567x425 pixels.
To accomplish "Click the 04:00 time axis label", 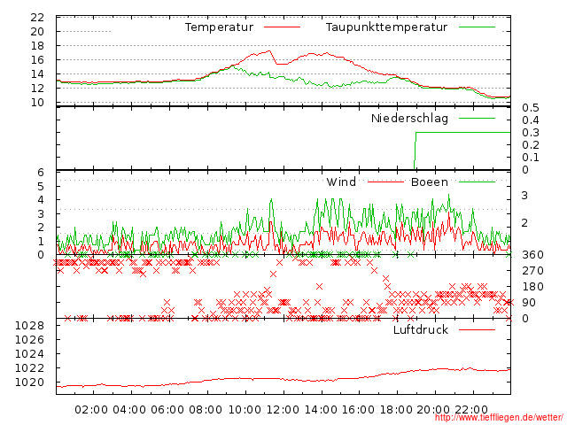I will 129,410.
